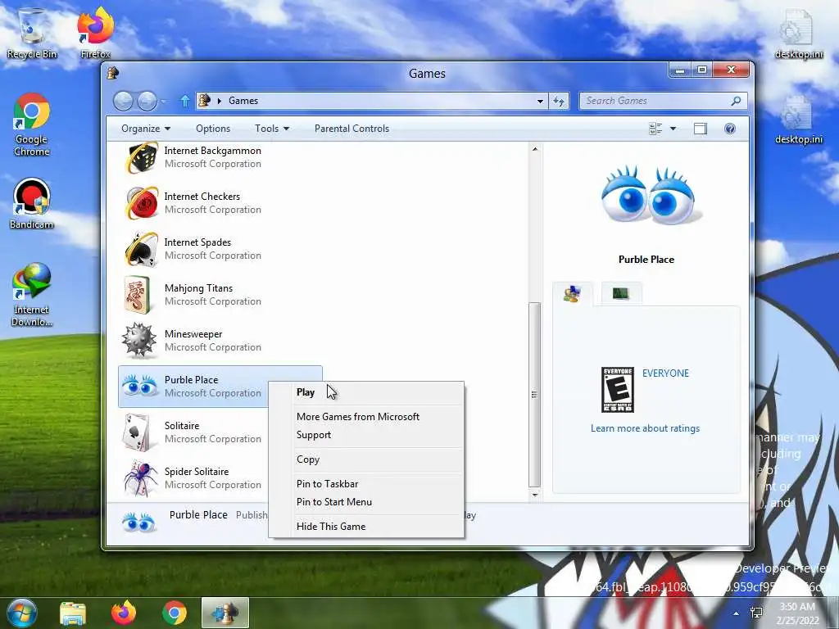The width and height of the screenshot is (839, 629).
Task: Open File Explorer from the taskbar
Action: 73,613
